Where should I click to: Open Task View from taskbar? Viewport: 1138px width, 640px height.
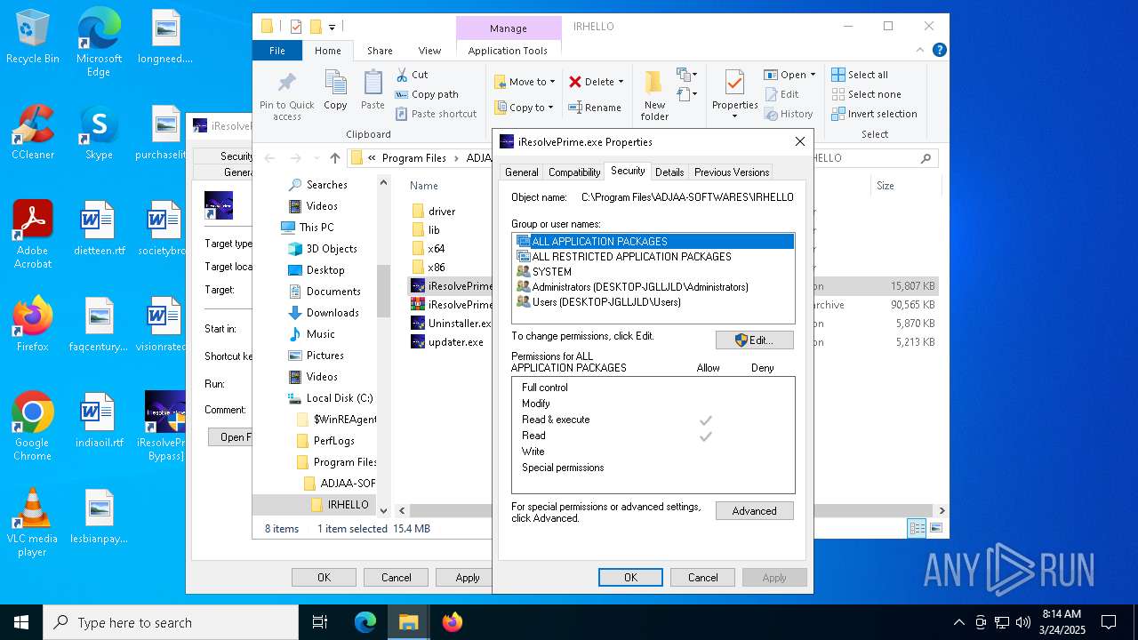(x=320, y=622)
